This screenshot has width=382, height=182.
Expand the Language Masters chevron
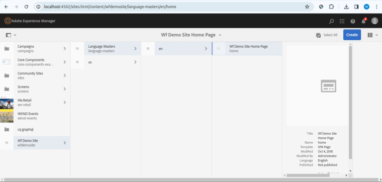(135, 49)
